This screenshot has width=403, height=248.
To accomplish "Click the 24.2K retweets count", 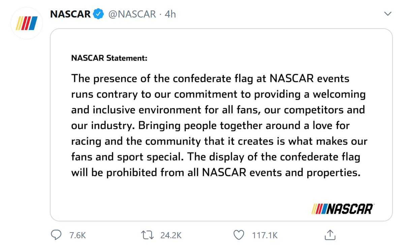I will [x=171, y=235].
